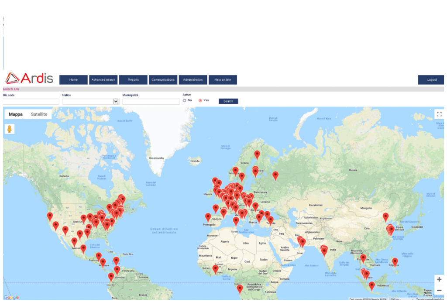The image size is (447, 302).
Task: Click the marker in Indonesia
Action: click(x=372, y=286)
